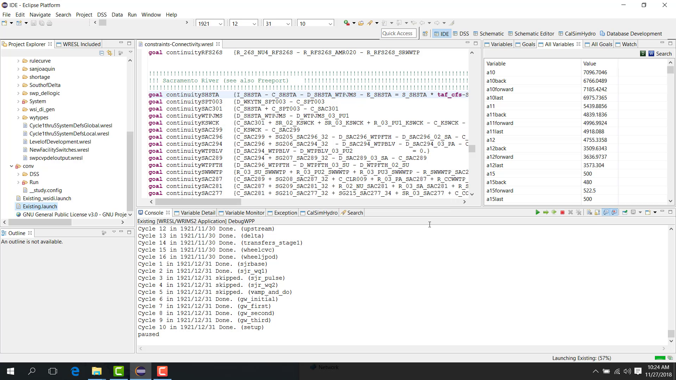Open the month 12 dropdown

coord(254,24)
